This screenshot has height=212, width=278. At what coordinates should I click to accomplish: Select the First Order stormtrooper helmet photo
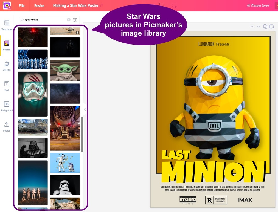pyautogui.click(x=65, y=185)
